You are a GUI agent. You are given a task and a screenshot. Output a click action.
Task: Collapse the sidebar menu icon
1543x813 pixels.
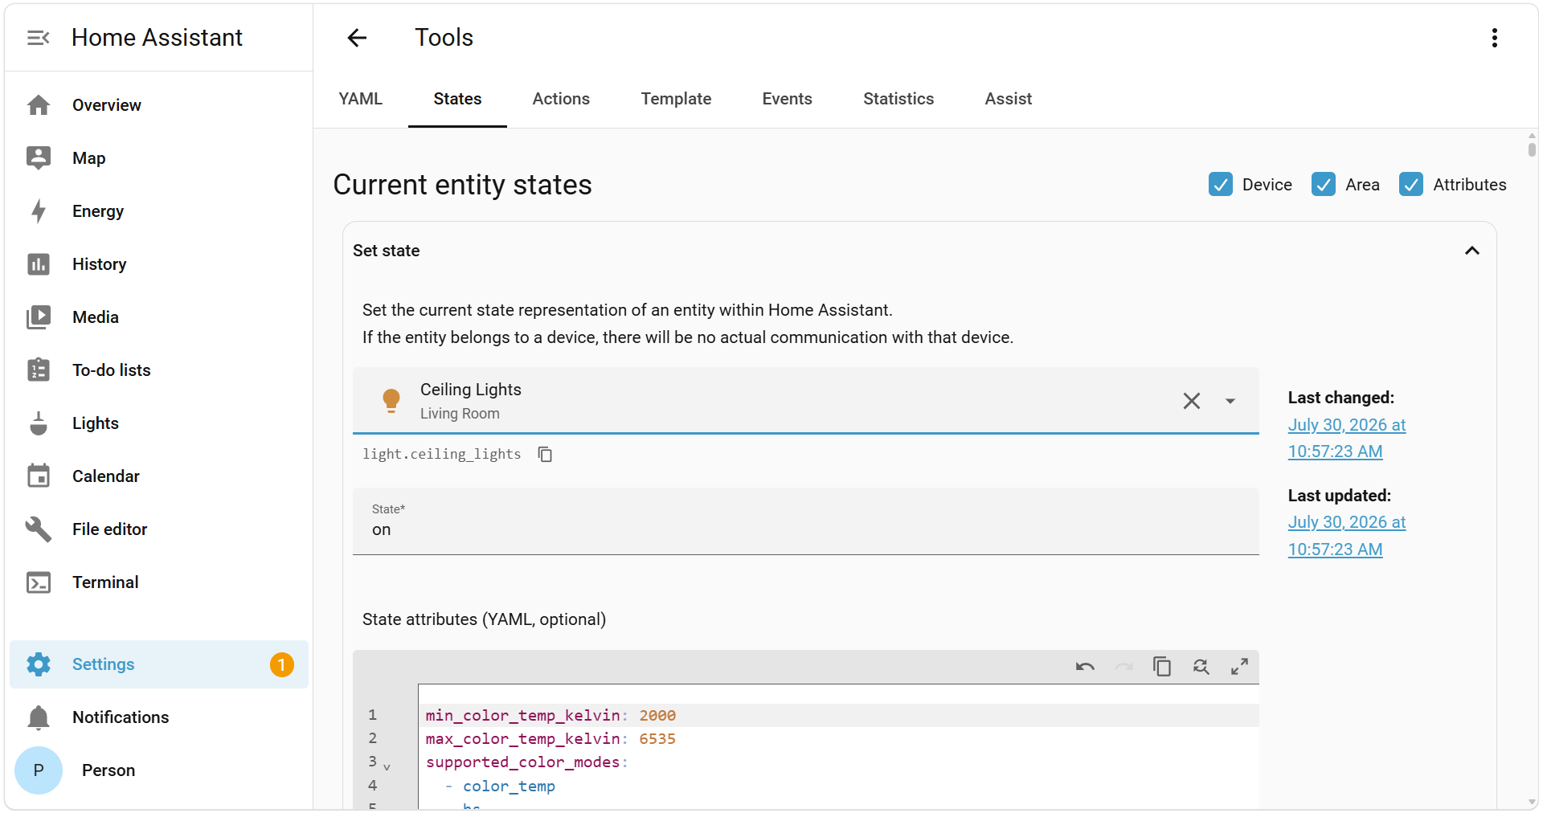point(38,38)
